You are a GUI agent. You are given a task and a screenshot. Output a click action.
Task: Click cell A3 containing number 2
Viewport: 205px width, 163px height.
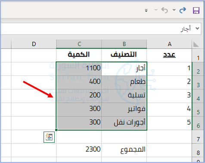click(x=169, y=82)
